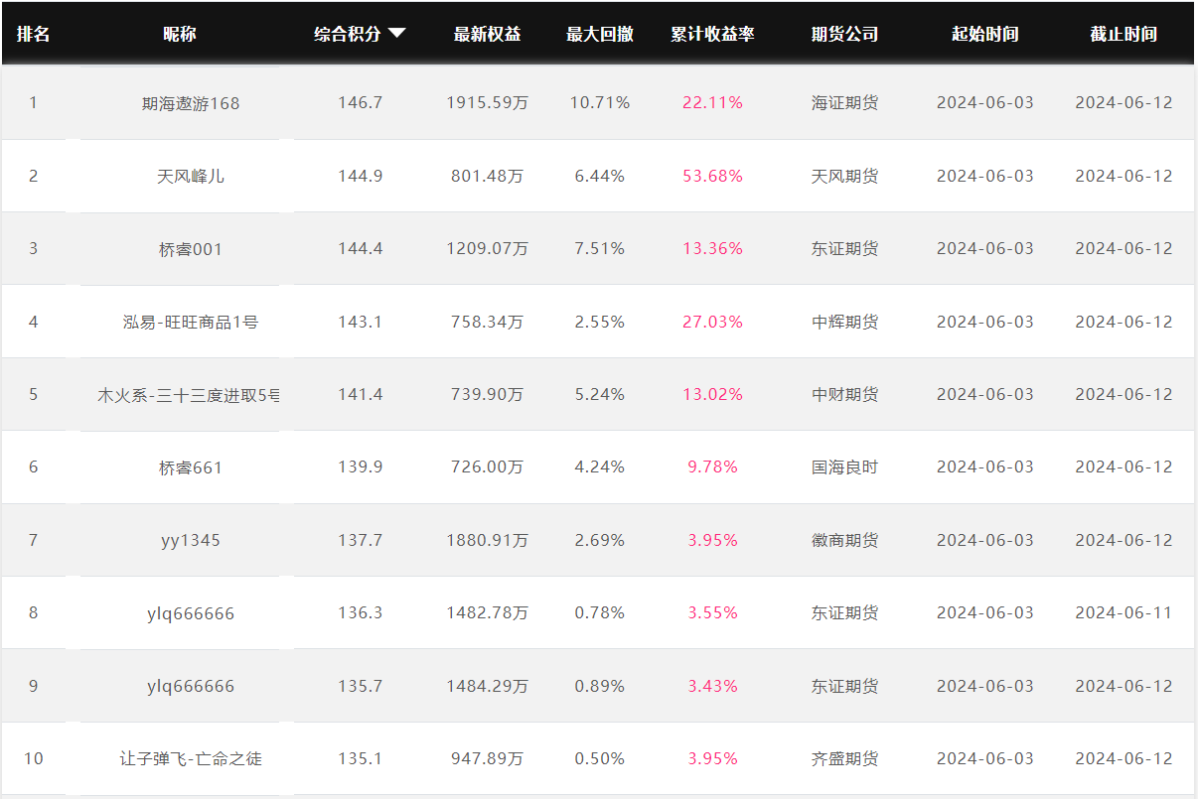The width and height of the screenshot is (1198, 799).
Task: Select futures company 天风期货
Action: pos(845,176)
